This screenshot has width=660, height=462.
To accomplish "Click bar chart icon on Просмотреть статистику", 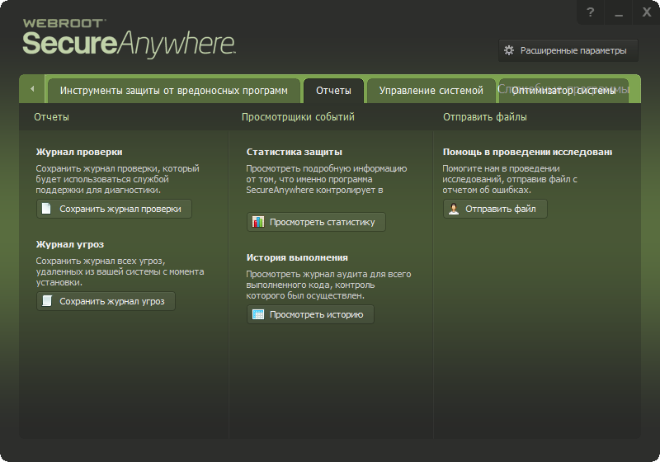I will coord(258,222).
